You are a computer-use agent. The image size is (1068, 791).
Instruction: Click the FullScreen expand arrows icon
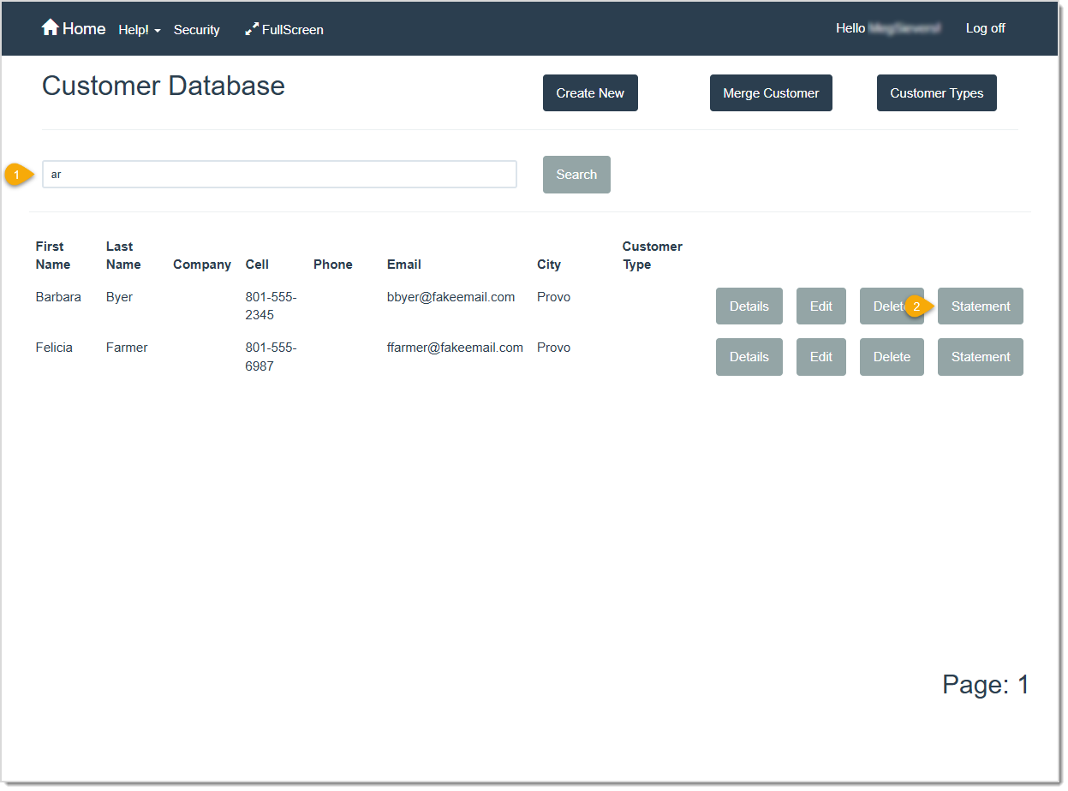coord(252,28)
